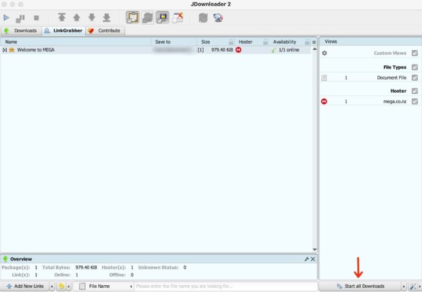Viewport: 422px width, 292px height.
Task: Click Start all Downloads button
Action: point(360,286)
